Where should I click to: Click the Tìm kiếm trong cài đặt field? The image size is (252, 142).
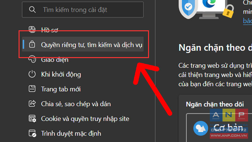point(83,9)
